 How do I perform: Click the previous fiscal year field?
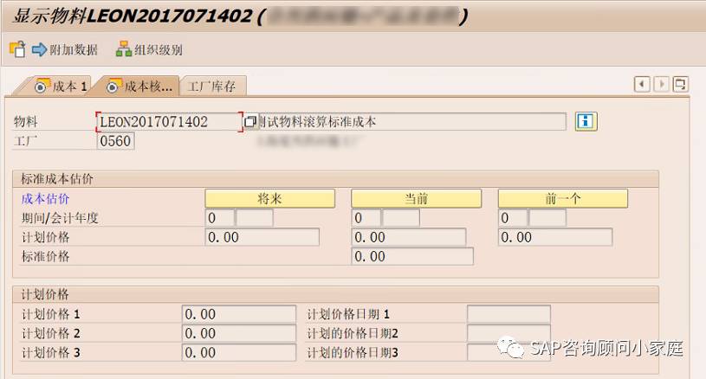547,218
